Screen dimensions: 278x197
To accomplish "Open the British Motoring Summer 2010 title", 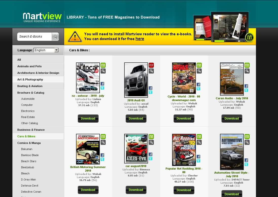I will (x=88, y=169).
